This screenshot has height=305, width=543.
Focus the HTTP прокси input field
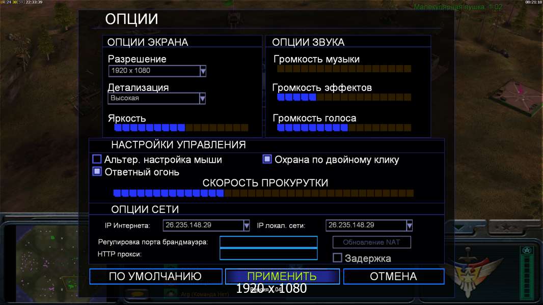click(268, 254)
